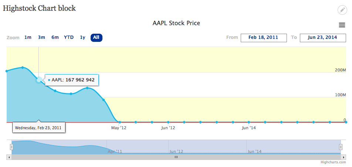This screenshot has height=167, width=352.
Task: Click the data point above Jun '12 label
Action: 168,122
